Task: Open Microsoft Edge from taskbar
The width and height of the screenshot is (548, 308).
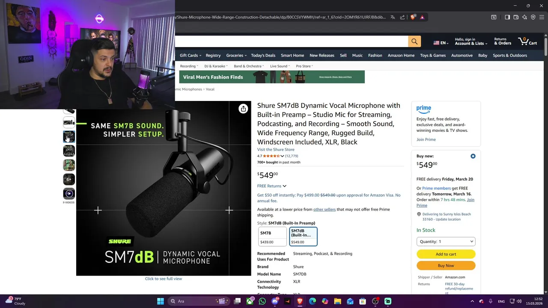Action: (313, 301)
